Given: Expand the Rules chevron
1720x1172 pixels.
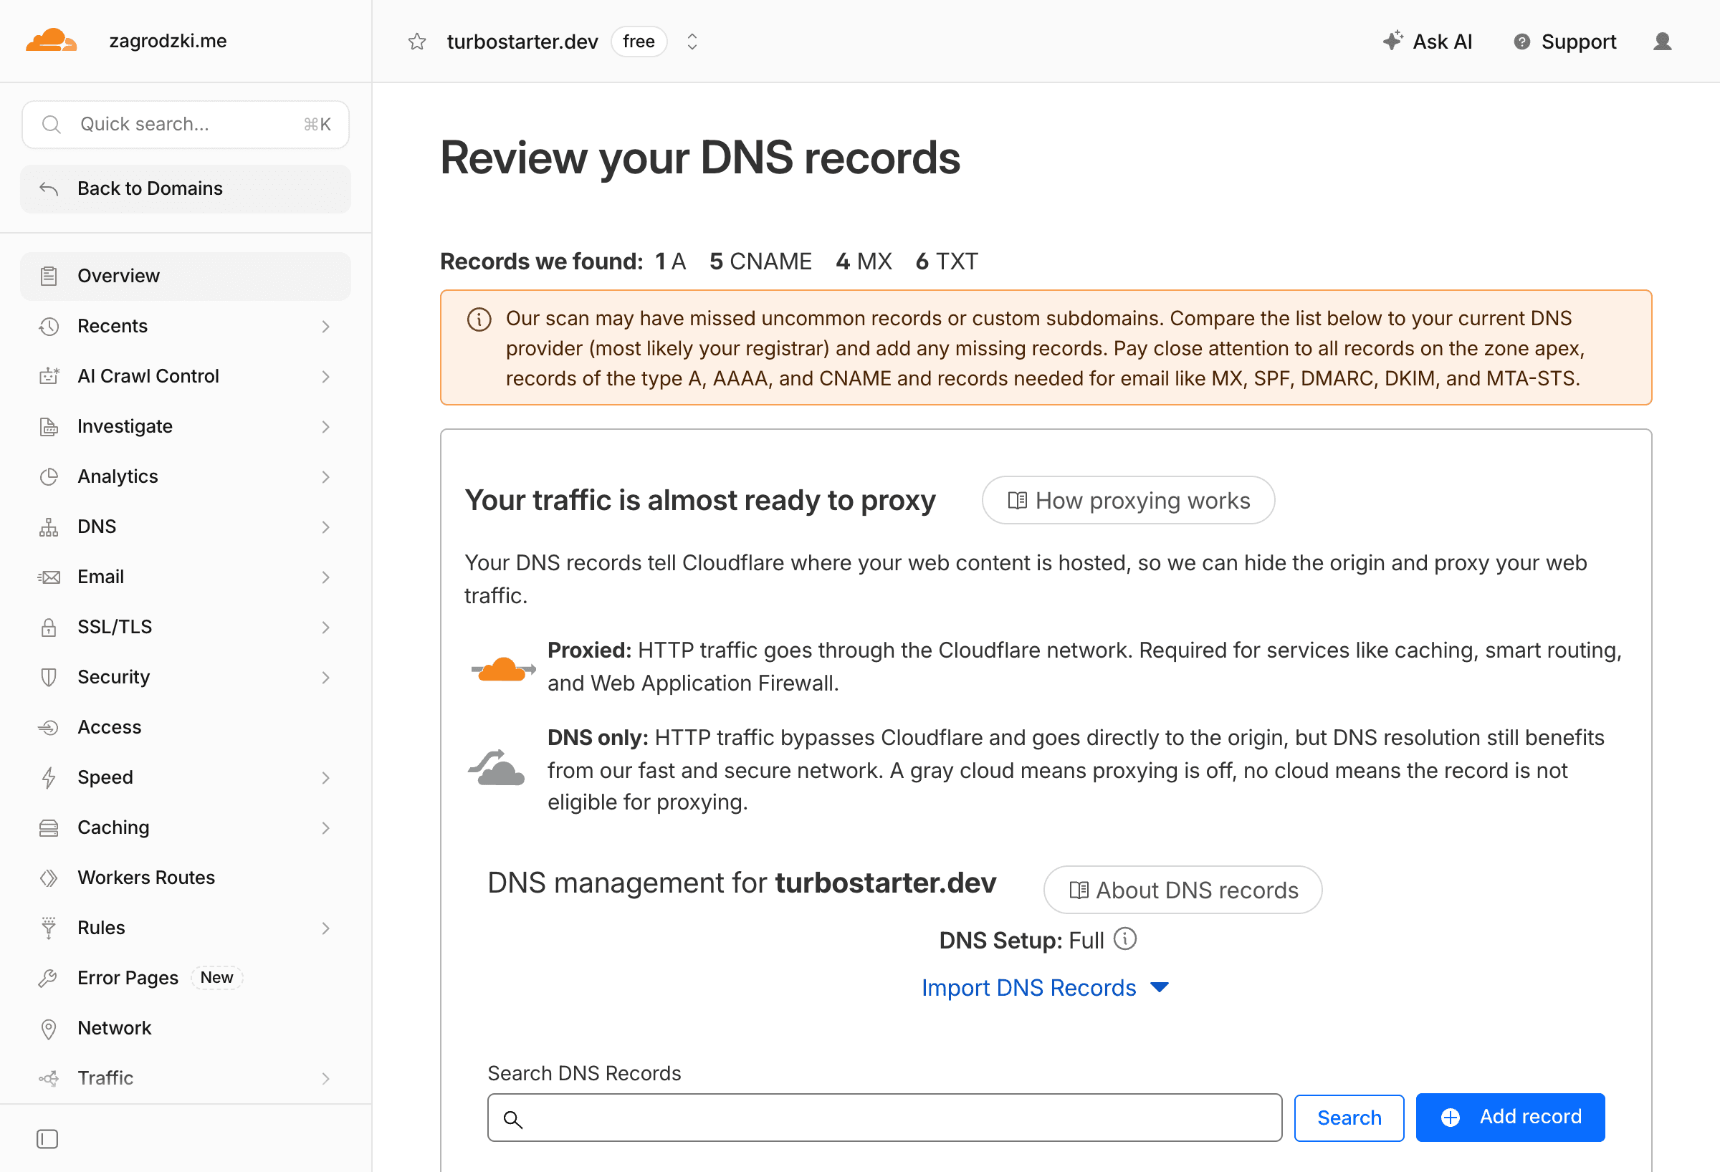Looking at the screenshot, I should pyautogui.click(x=325, y=928).
